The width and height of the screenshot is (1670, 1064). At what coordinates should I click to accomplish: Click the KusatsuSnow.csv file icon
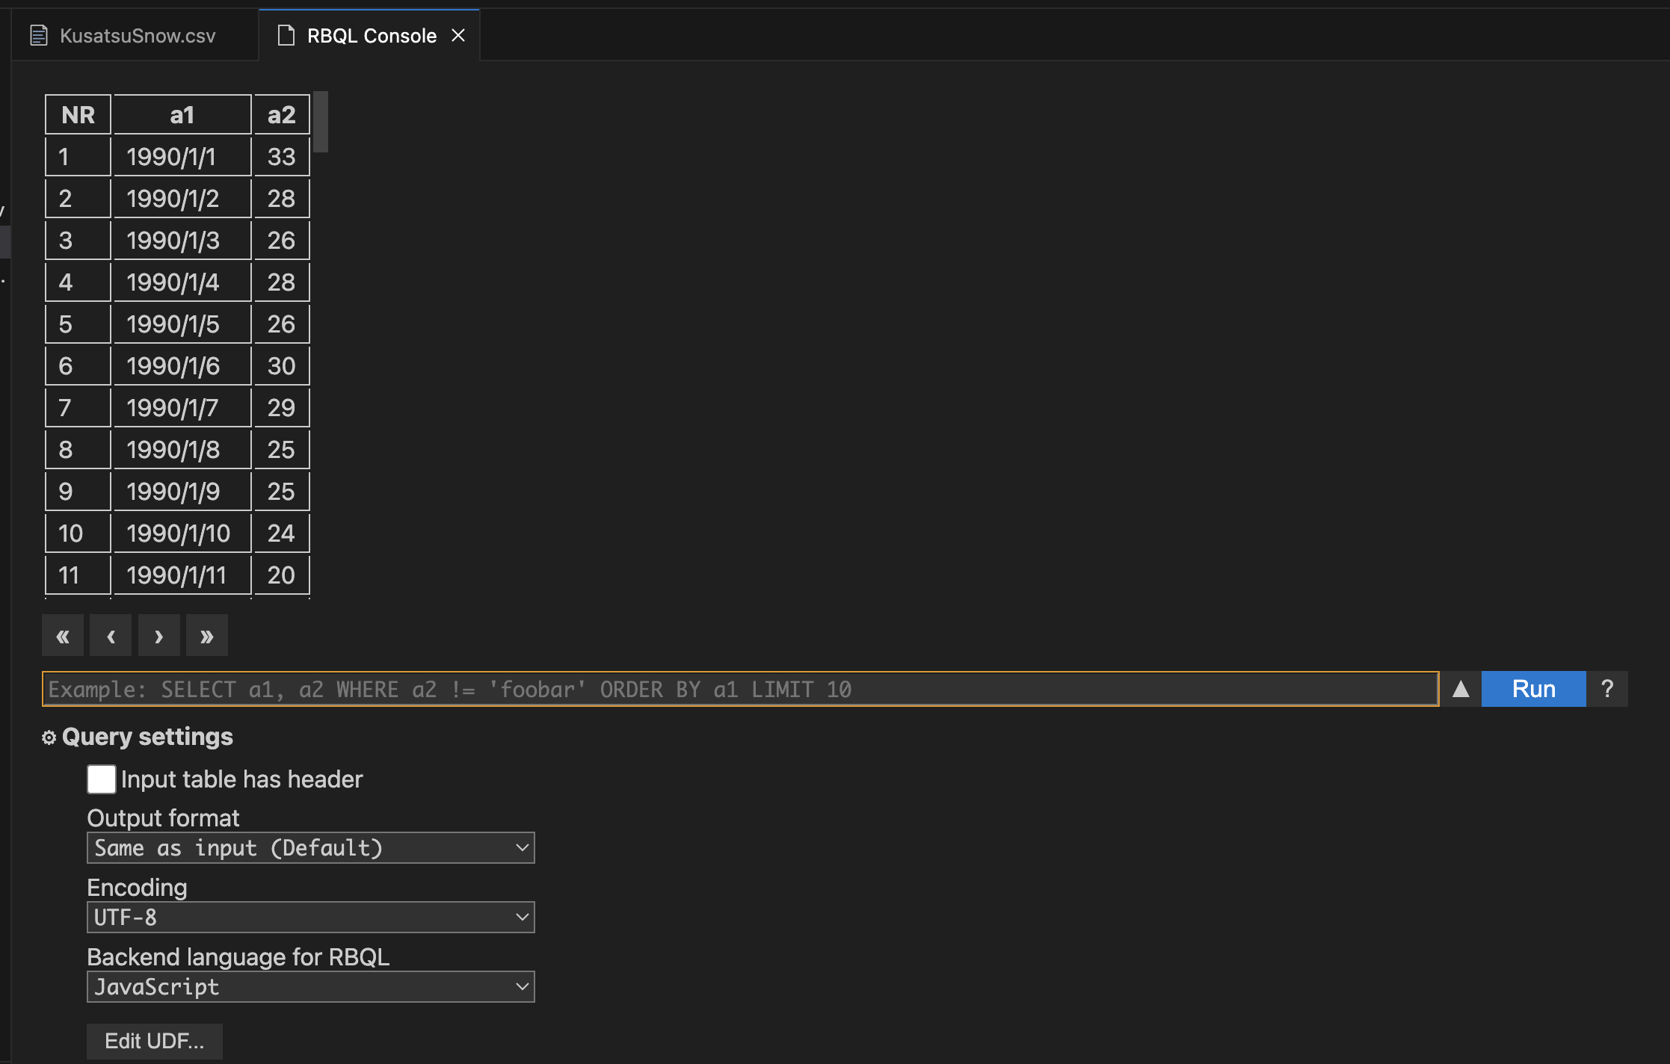click(39, 35)
